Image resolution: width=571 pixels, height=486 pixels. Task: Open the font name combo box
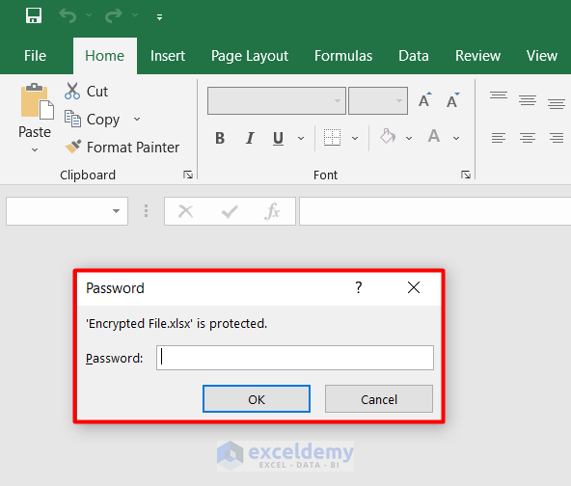(277, 100)
